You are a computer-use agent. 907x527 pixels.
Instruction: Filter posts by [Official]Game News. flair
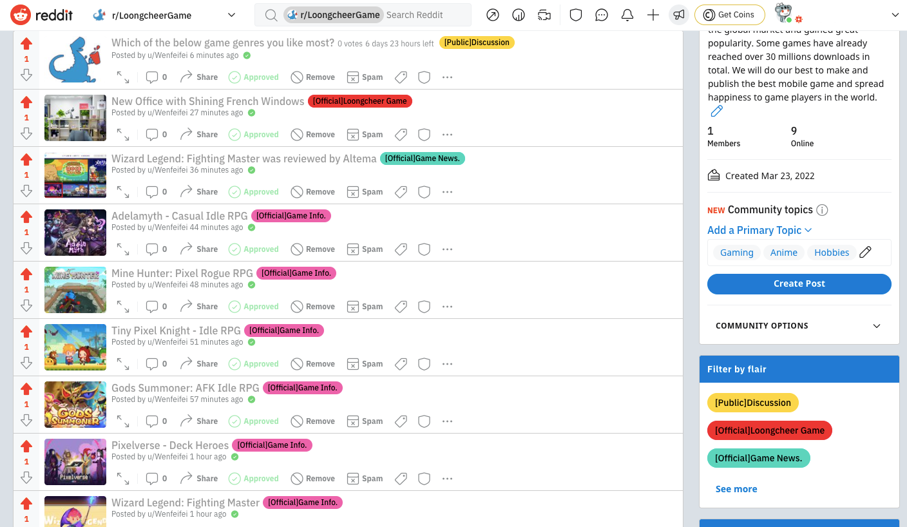(759, 458)
